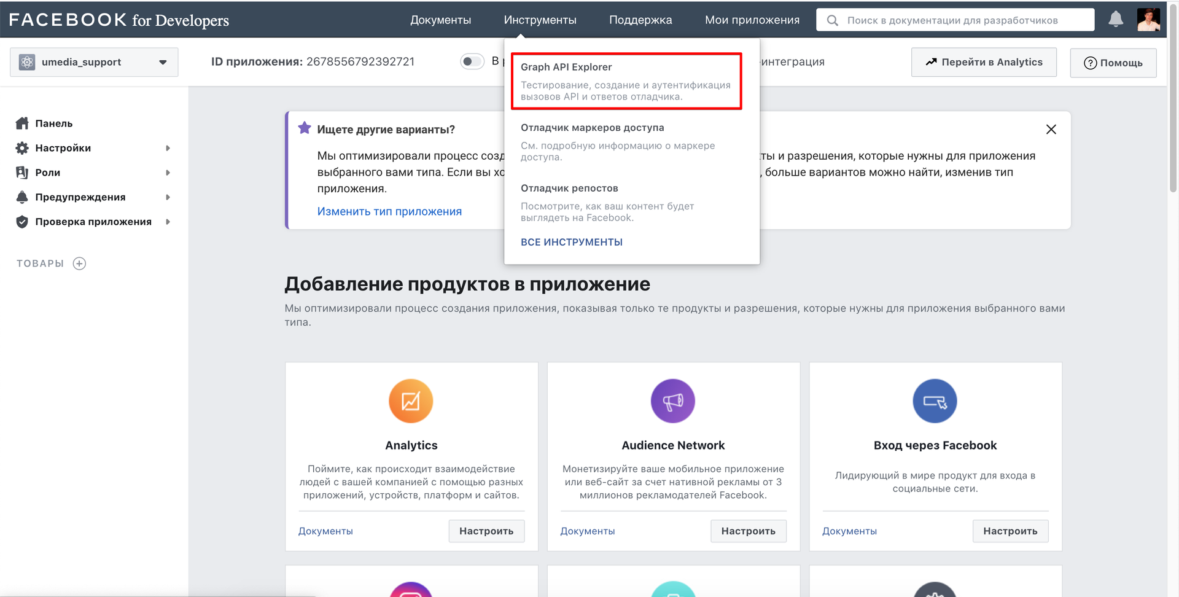Open Документы link under Вход через Facebook
Viewport: 1179px width, 597px height.
coord(849,531)
